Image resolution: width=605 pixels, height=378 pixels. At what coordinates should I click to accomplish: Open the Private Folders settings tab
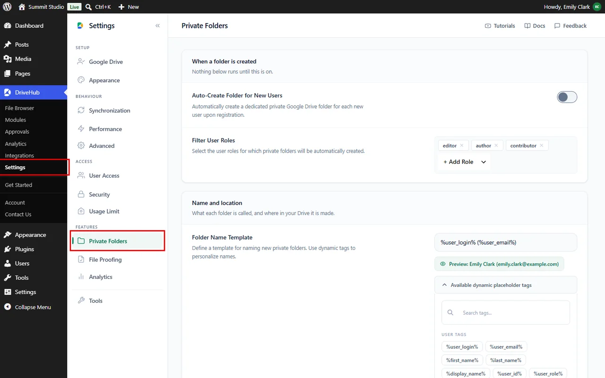click(x=117, y=241)
